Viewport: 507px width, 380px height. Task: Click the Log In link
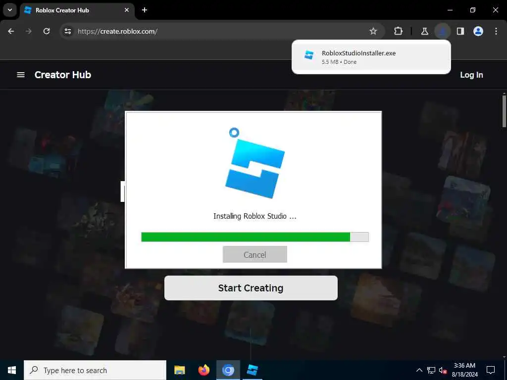click(x=471, y=75)
